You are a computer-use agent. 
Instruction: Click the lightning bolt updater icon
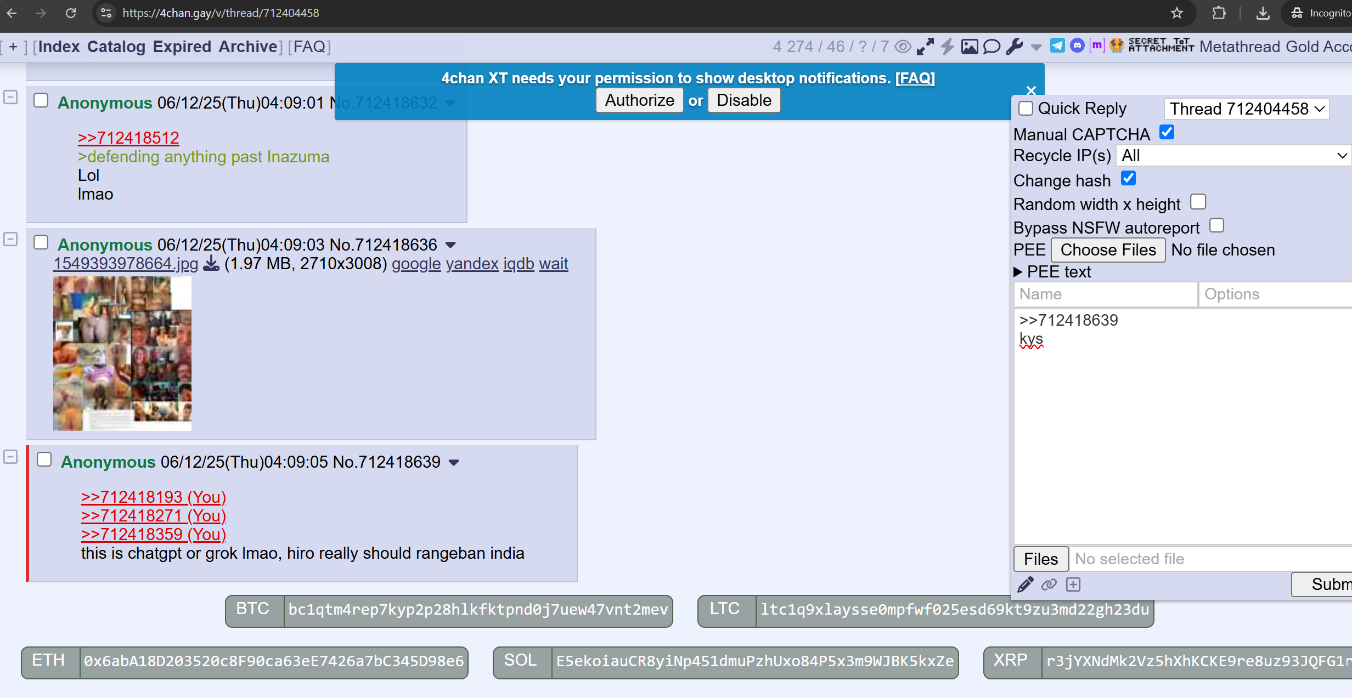[948, 47]
